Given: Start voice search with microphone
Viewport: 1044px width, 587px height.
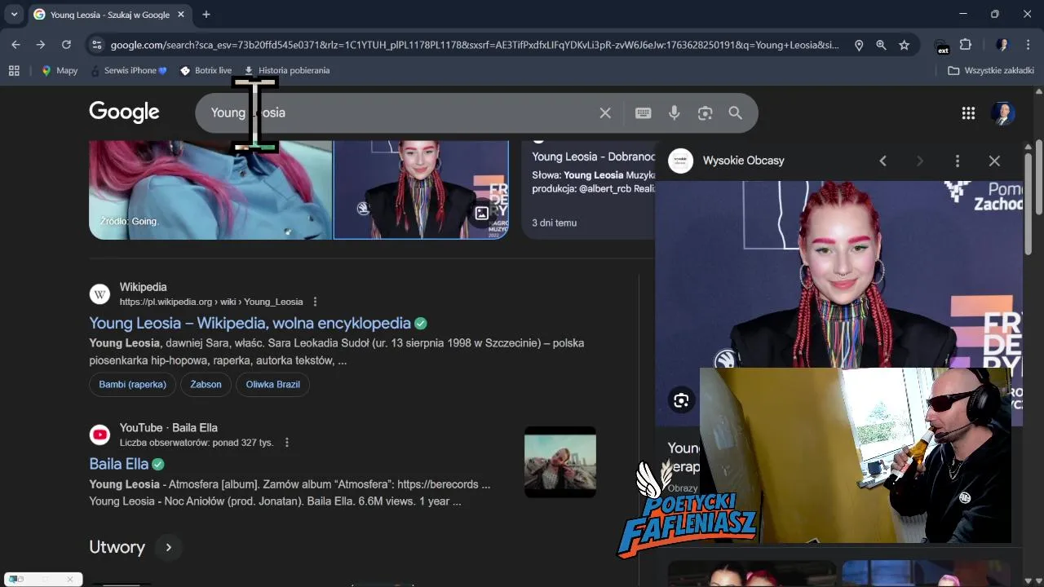Looking at the screenshot, I should click(x=675, y=113).
